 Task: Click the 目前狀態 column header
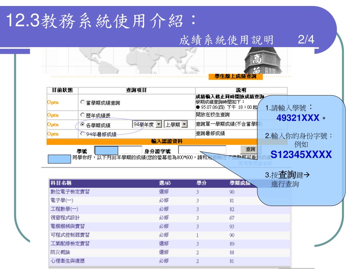62,90
